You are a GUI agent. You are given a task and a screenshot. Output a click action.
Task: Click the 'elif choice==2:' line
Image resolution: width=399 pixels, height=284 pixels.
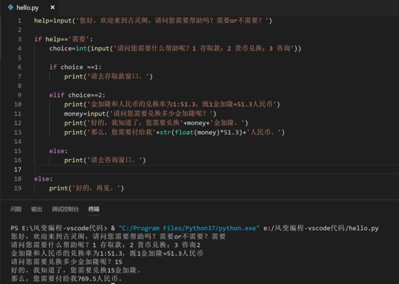pyautogui.click(x=77, y=95)
